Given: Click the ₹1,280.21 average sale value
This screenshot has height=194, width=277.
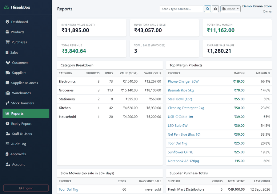Looking at the screenshot, I should (x=219, y=51).
